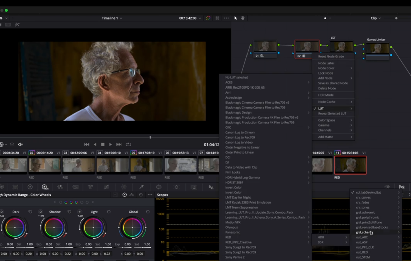Screen dimensions: 411x261
Task: Click the stop playback button
Action: click(x=103, y=144)
